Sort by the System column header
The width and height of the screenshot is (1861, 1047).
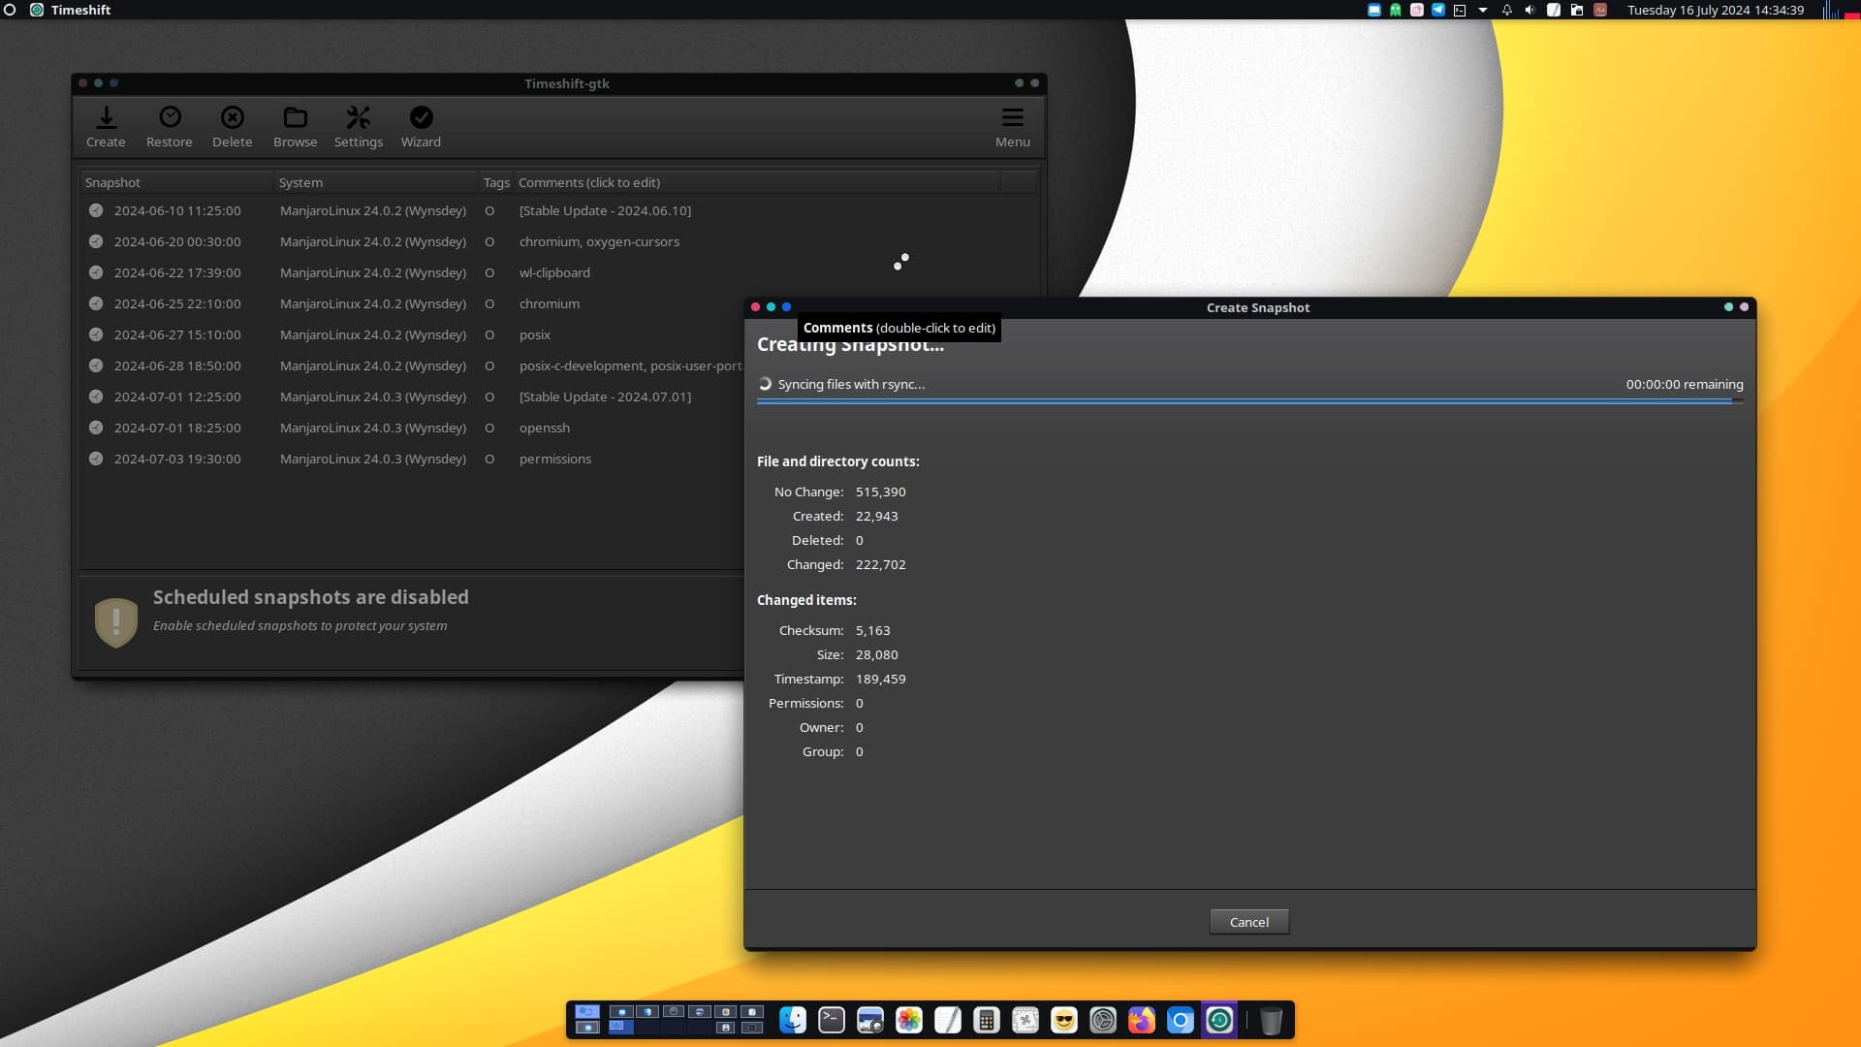(376, 182)
